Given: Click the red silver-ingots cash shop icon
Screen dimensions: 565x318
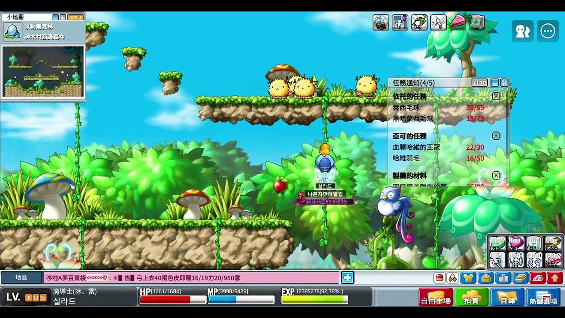Looking at the screenshot, I should pyautogui.click(x=537, y=278).
